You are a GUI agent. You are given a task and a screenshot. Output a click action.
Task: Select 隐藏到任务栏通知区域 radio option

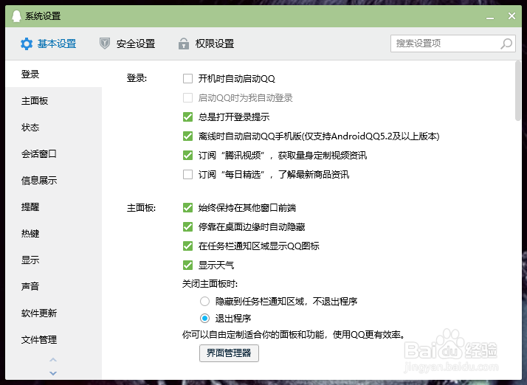204,302
